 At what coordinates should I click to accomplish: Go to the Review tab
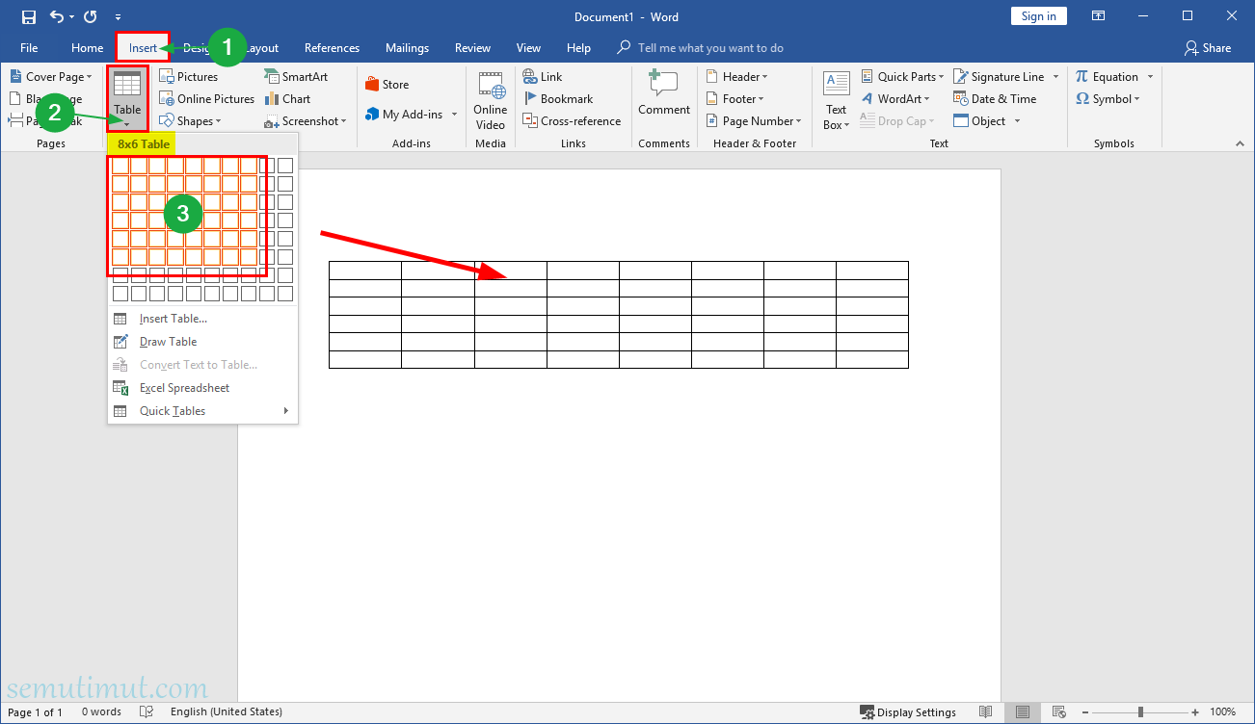pos(472,48)
